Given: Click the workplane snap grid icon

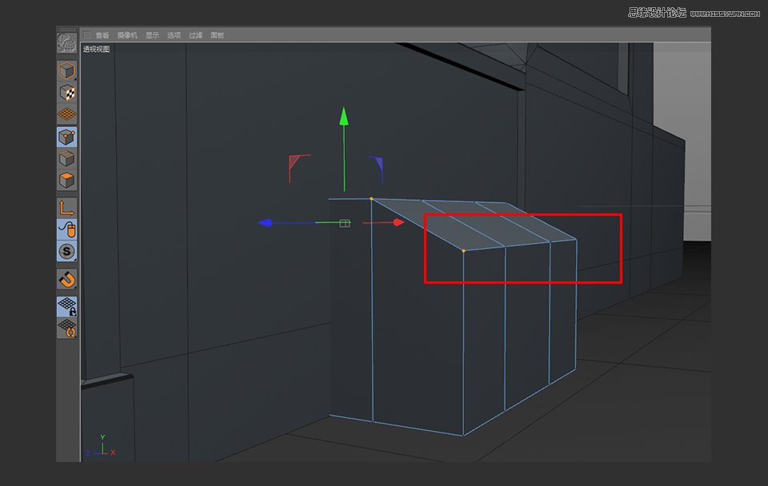Looking at the screenshot, I should (66, 326).
